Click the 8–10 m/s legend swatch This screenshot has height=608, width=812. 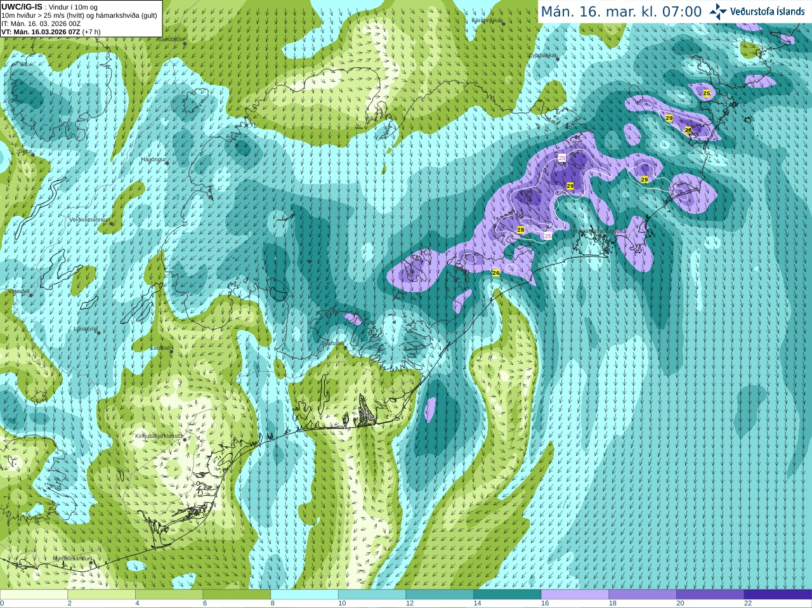pos(304,595)
